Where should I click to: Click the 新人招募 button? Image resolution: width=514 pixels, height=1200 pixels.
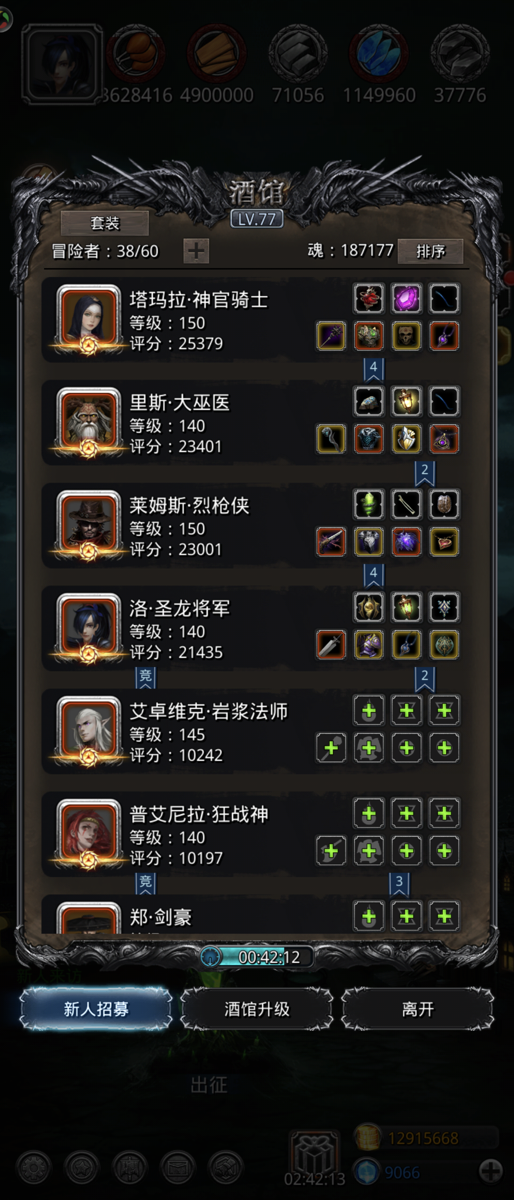click(96, 1009)
